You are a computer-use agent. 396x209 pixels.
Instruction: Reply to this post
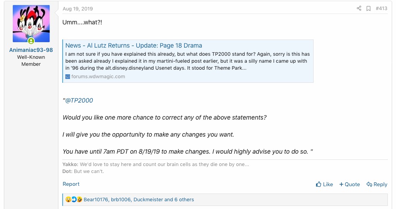point(377,184)
